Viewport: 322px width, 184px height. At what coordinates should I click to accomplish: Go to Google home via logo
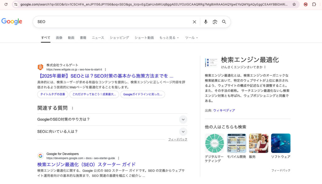tap(12, 21)
